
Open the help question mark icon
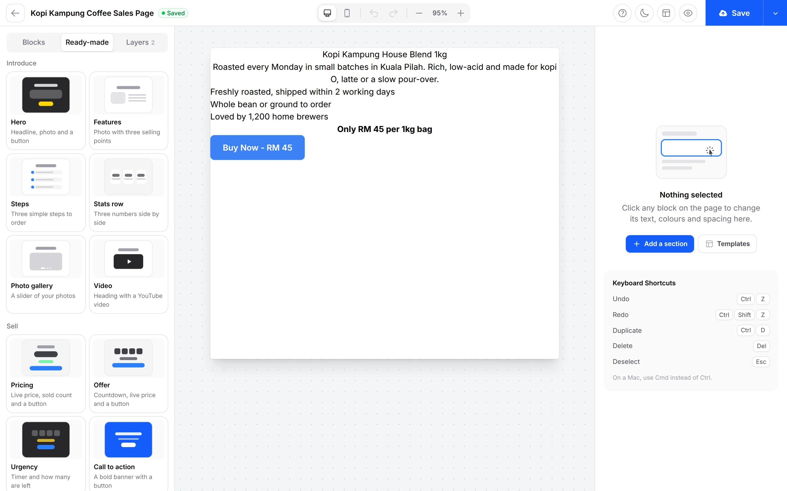[x=622, y=13]
